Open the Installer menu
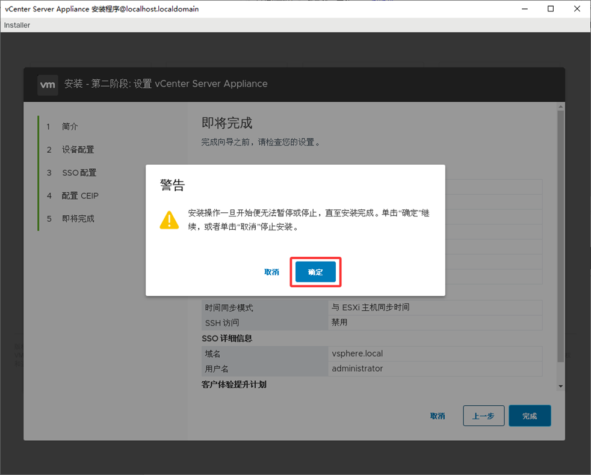 click(17, 25)
